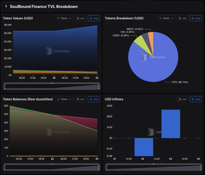
Task: Click the 'WBTC: (3.52%)' pie label
Action: click(x=135, y=29)
